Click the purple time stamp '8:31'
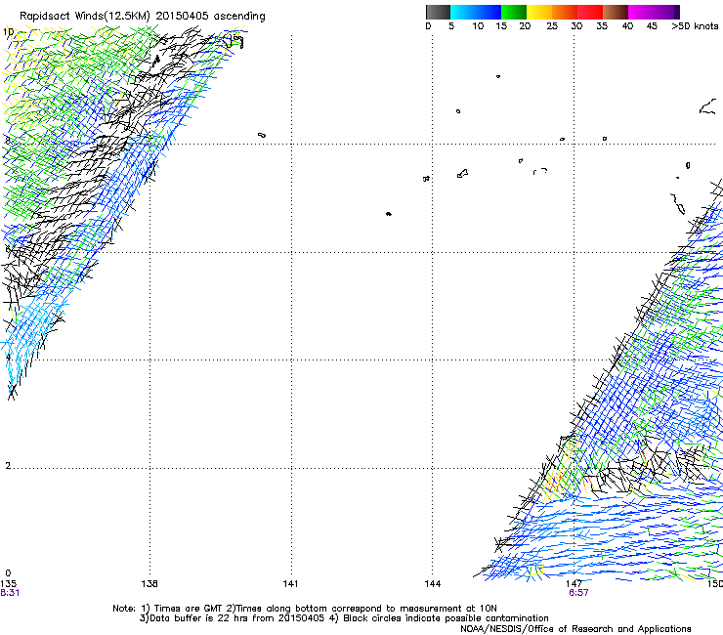The width and height of the screenshot is (723, 635). 10,593
